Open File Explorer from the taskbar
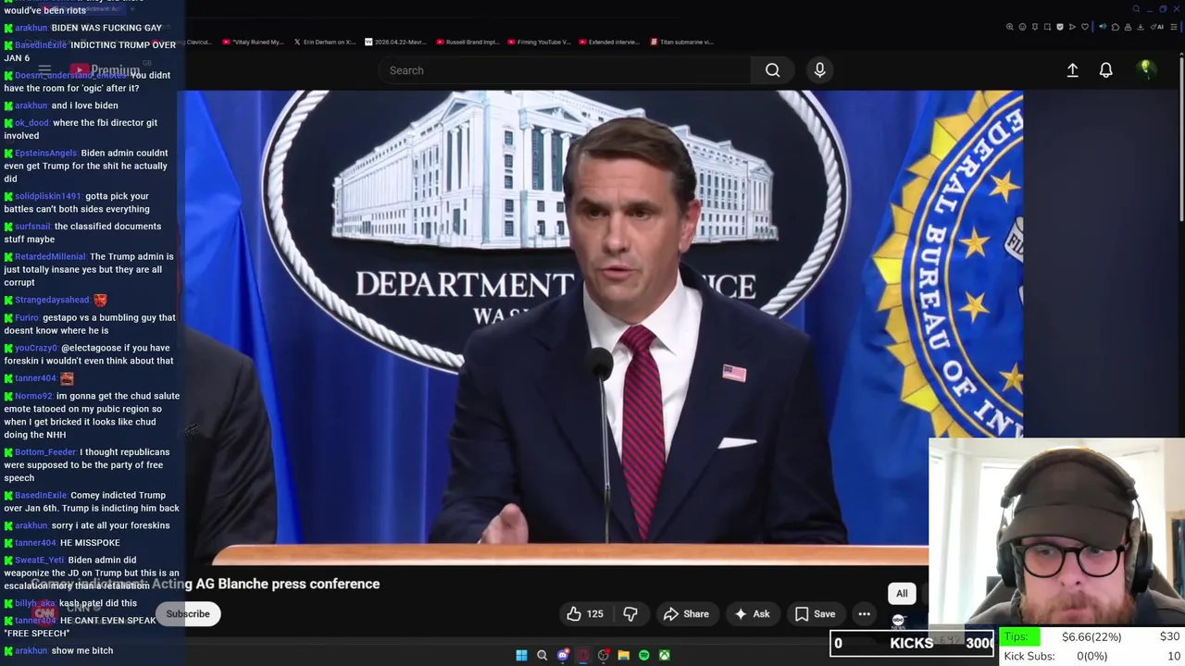This screenshot has height=666, width=1185. point(624,655)
